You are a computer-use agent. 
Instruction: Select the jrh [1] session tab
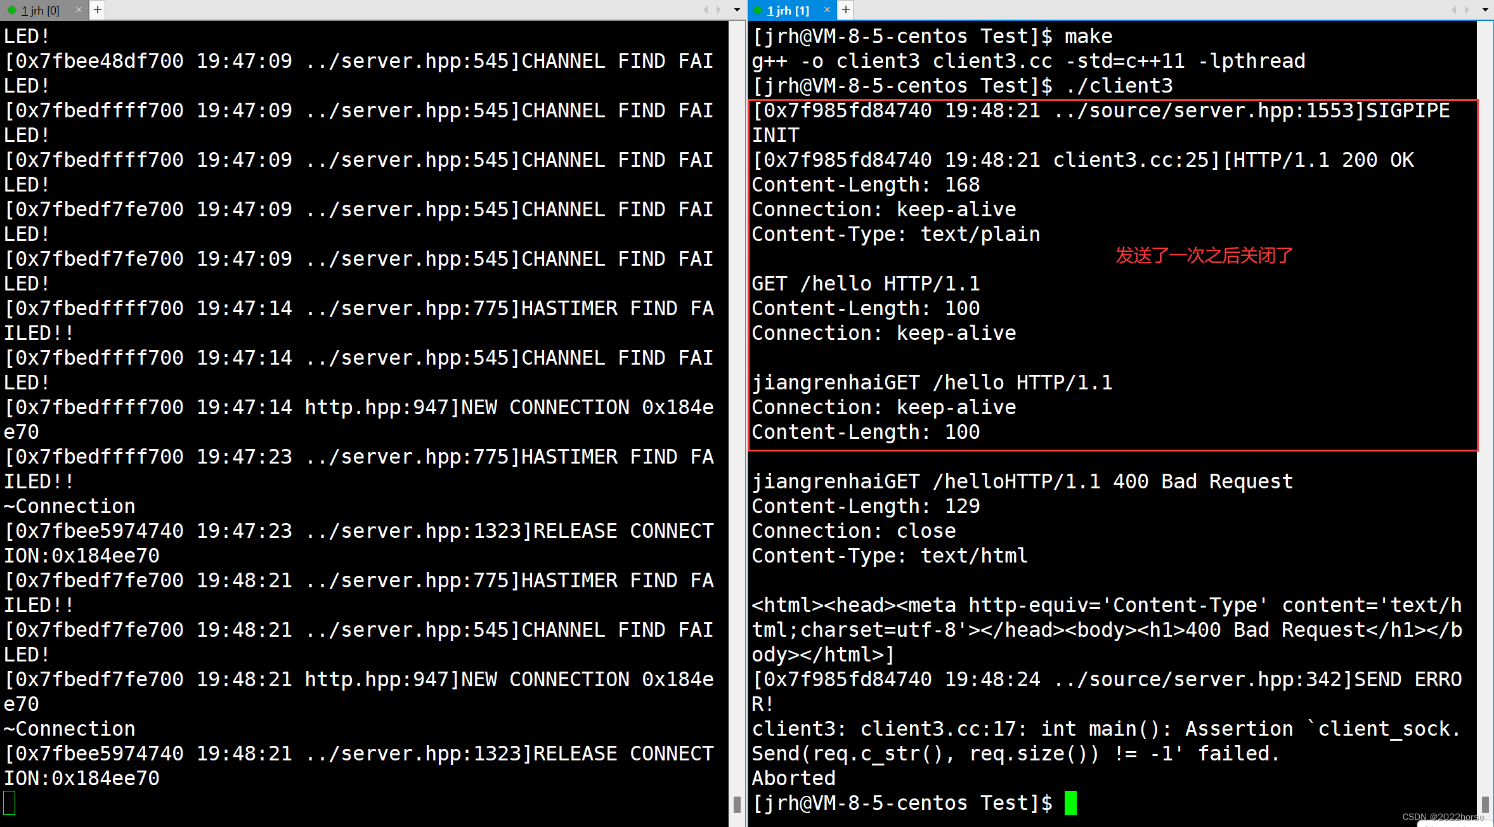coord(788,10)
